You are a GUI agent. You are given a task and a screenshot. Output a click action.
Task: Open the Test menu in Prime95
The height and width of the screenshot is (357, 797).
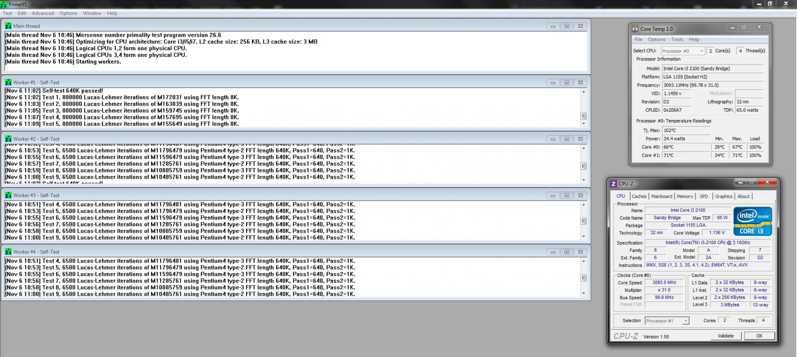[8, 13]
